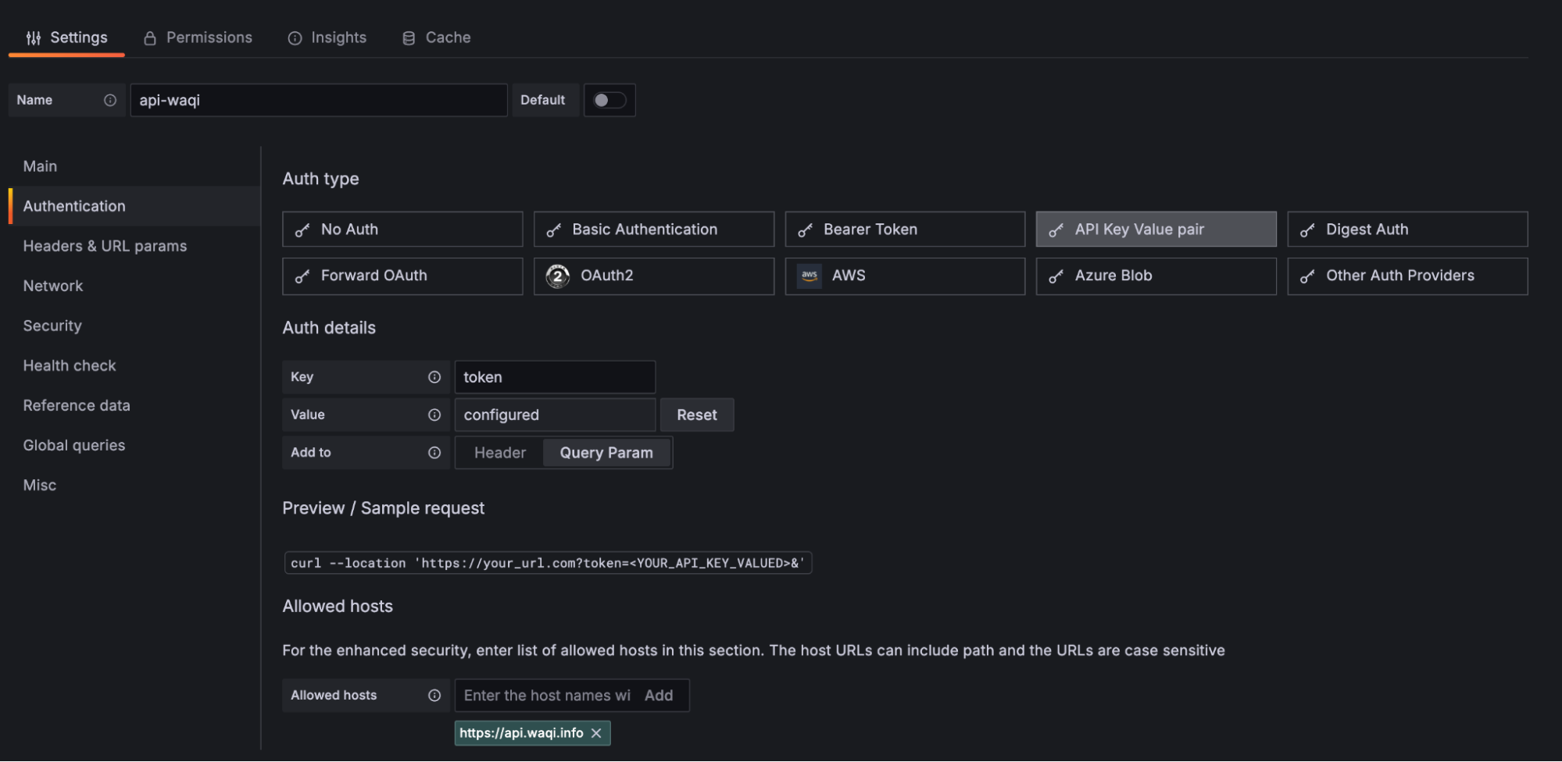This screenshot has height=762, width=1562.
Task: Click the lock icon beside Permissions
Action: [x=148, y=37]
